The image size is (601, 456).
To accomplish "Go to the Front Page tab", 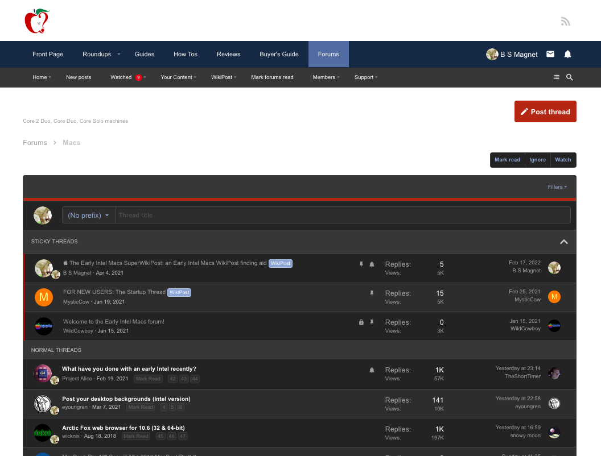I will pyautogui.click(x=48, y=54).
